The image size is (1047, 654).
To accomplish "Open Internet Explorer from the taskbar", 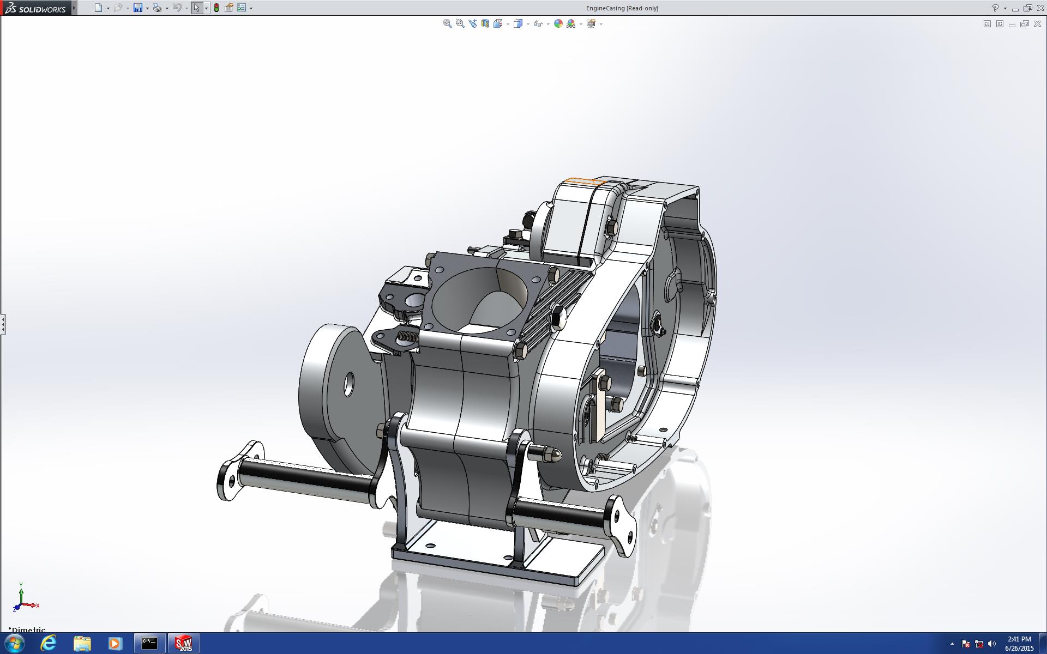I will tap(49, 643).
